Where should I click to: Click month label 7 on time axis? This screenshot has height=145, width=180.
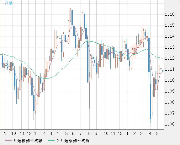point(80,133)
